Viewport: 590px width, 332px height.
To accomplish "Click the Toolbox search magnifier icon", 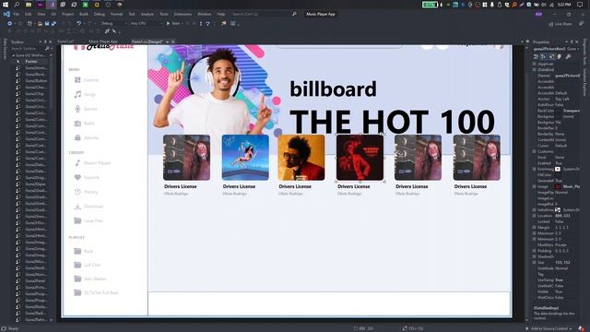I will tap(47, 49).
